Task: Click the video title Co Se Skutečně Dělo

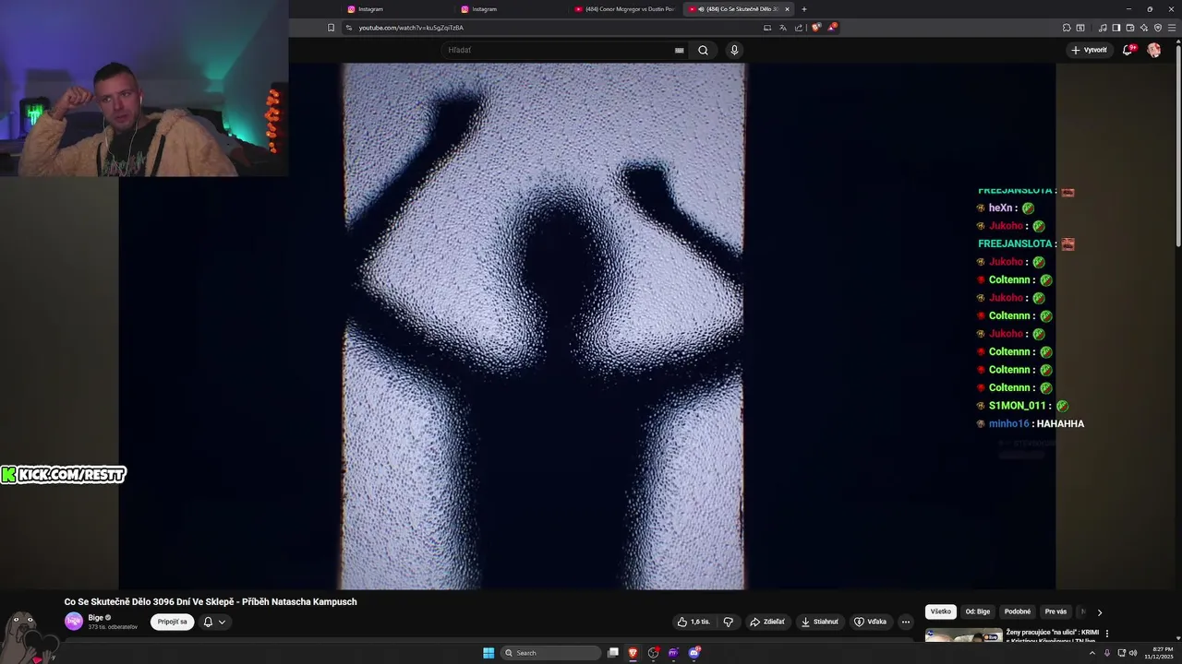Action: [211, 601]
